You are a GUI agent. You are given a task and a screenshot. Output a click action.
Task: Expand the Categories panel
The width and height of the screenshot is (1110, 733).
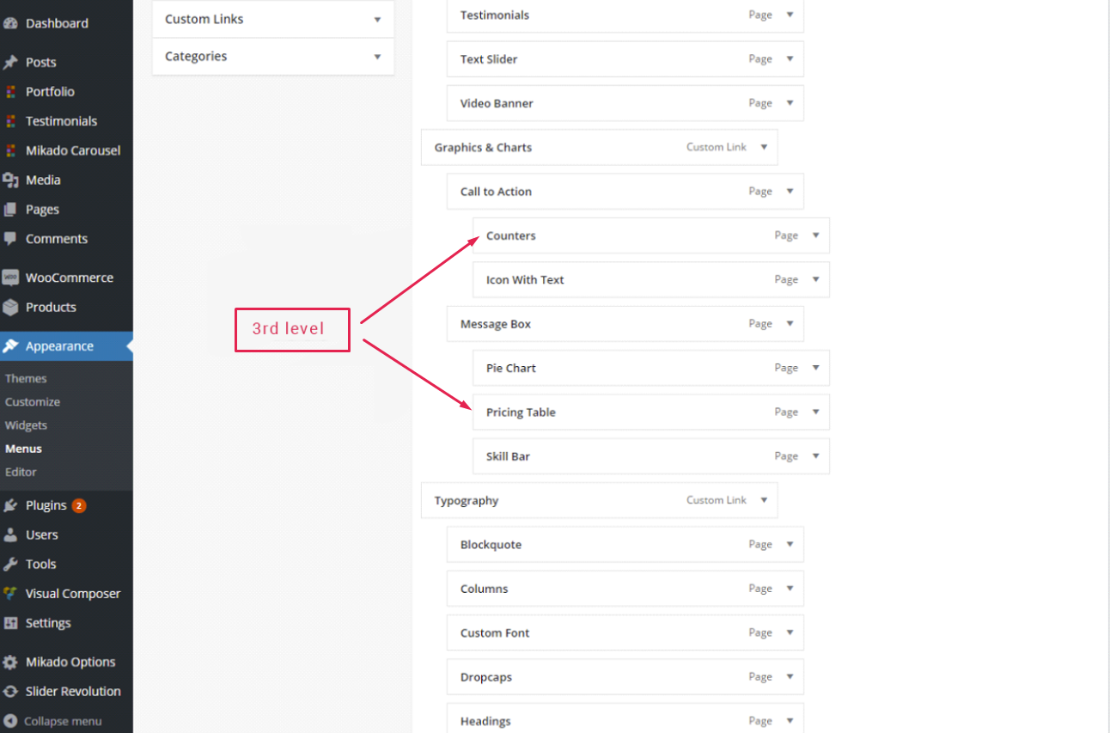tap(377, 57)
